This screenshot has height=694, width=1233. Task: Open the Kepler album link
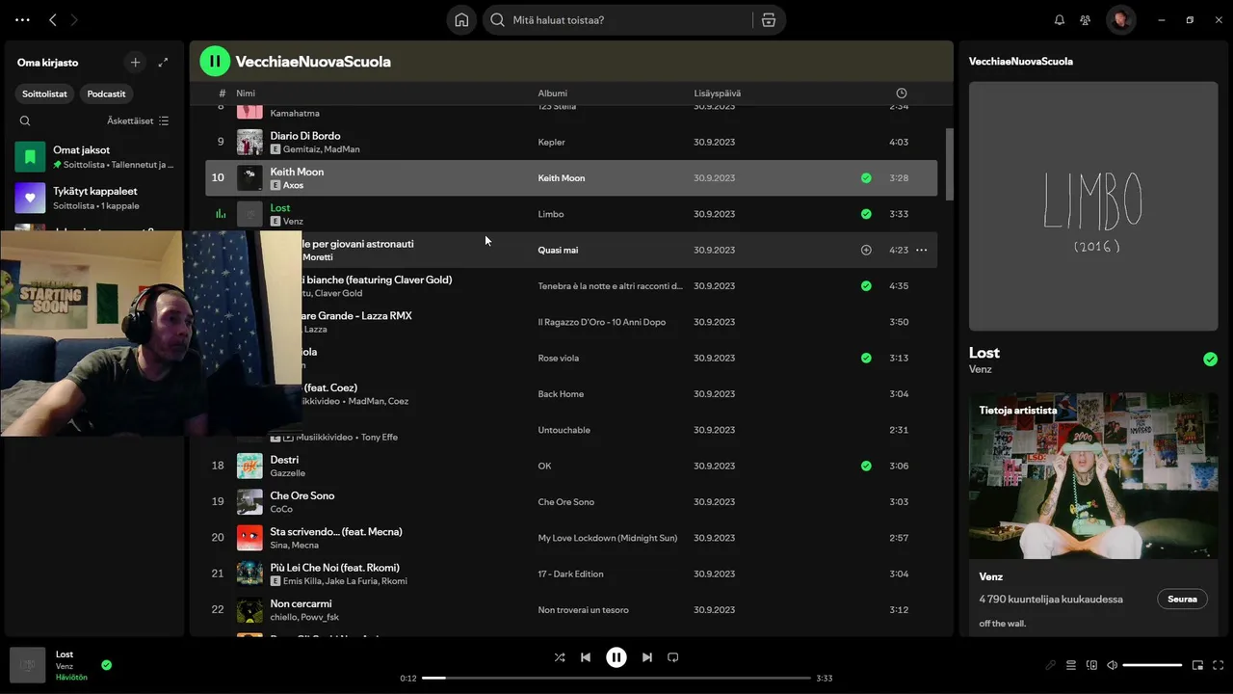[x=551, y=142]
